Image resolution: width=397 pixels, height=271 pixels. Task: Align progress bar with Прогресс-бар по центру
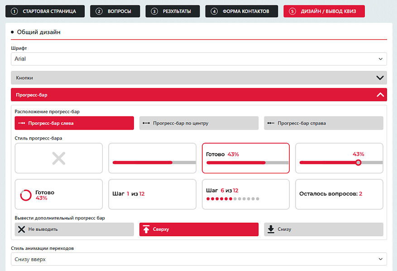pyautogui.click(x=199, y=123)
